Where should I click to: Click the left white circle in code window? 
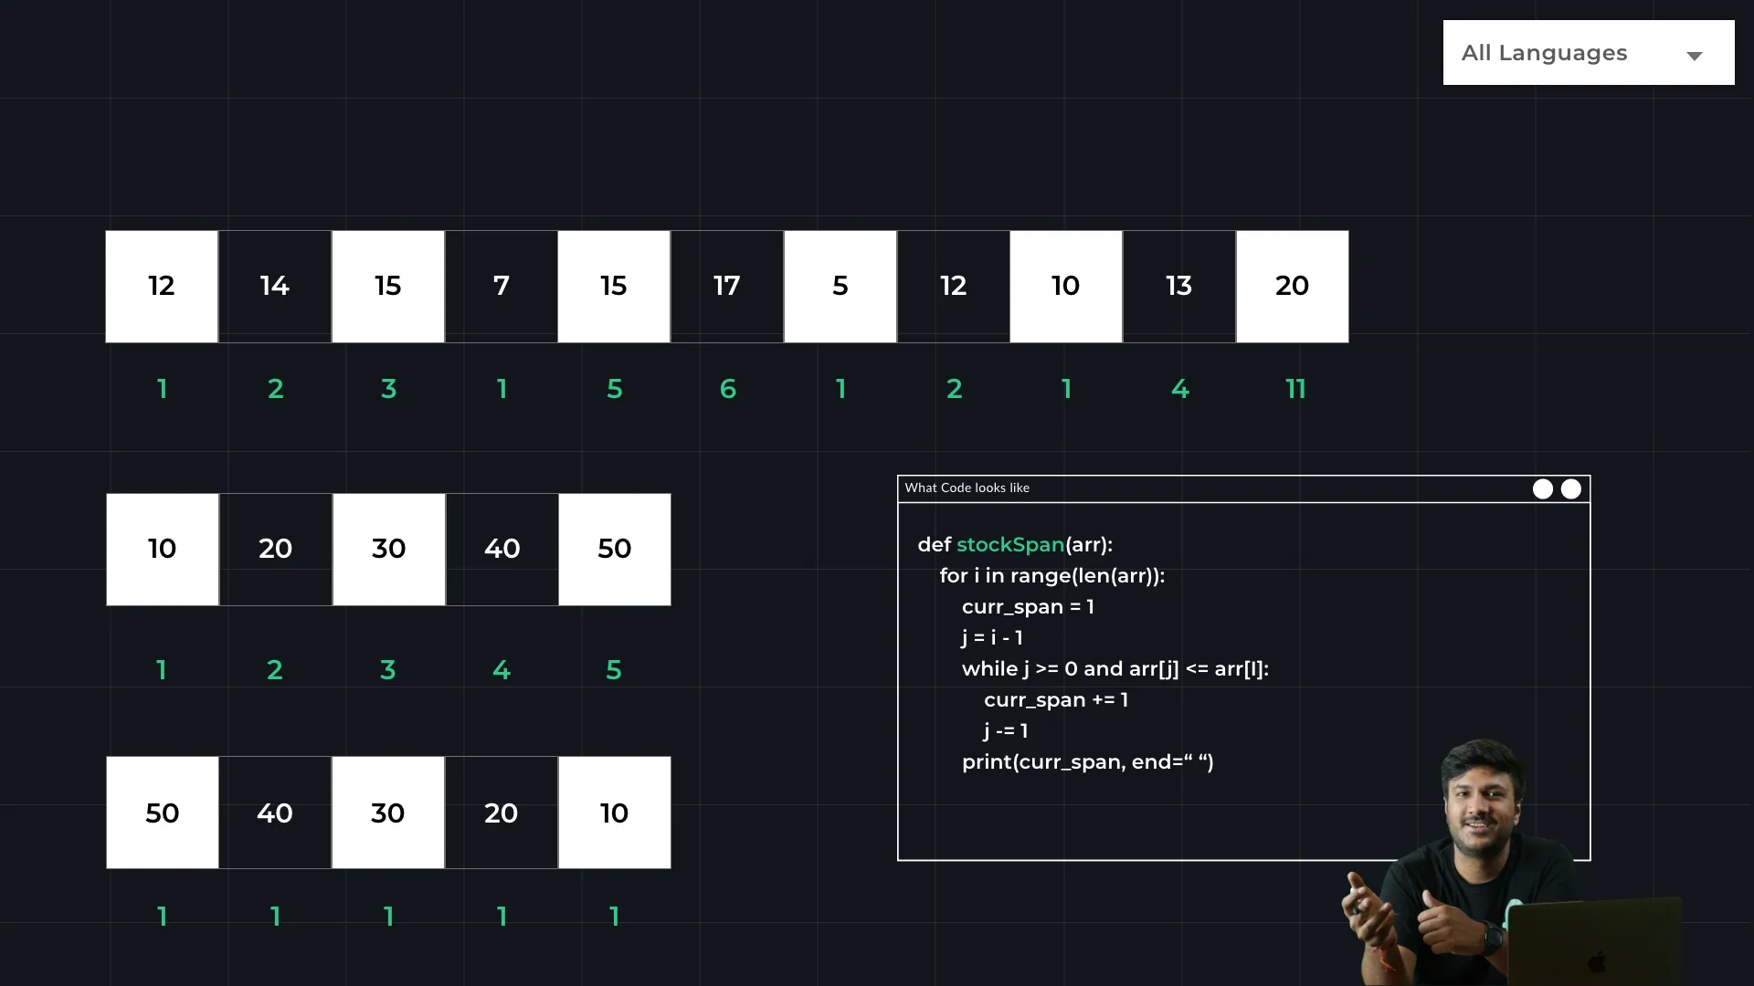point(1542,489)
